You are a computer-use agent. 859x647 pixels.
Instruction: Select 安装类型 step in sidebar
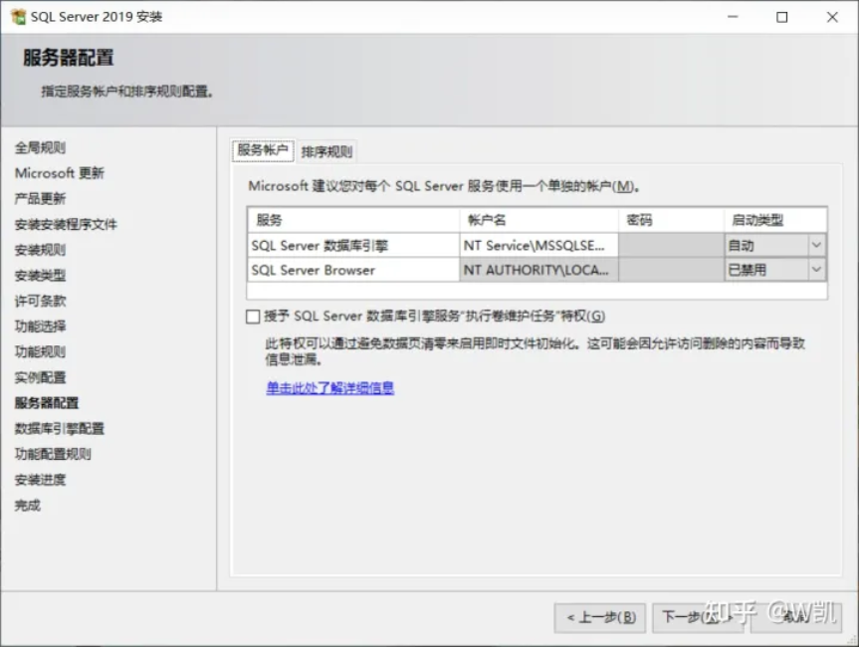tap(40, 275)
